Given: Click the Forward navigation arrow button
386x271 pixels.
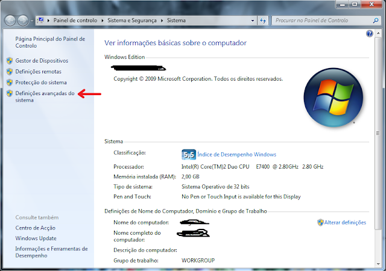Looking at the screenshot, I should pyautogui.click(x=23, y=20).
